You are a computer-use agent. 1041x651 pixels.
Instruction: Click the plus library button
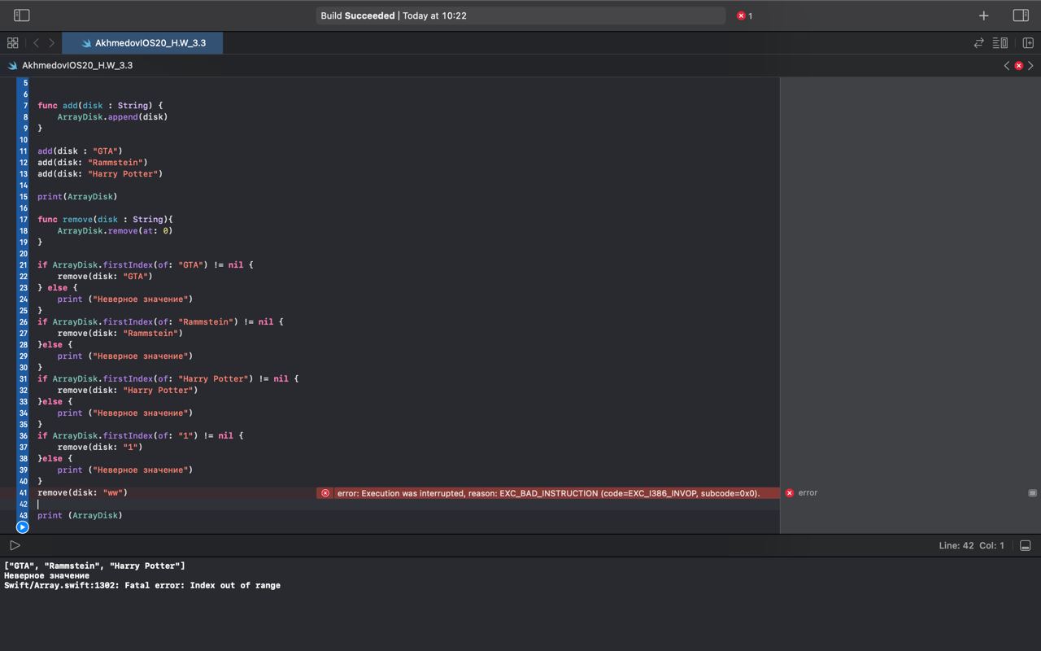point(983,15)
